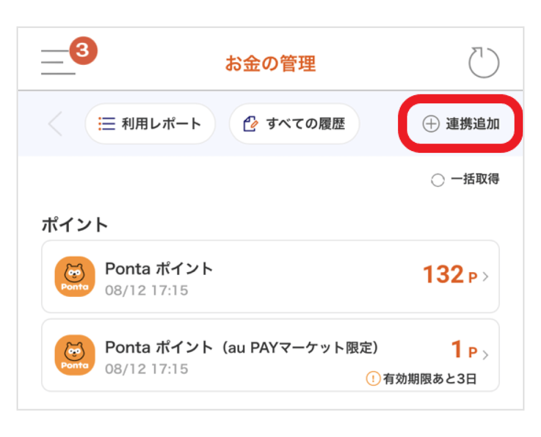Tap the expiry warning exclamation icon

pos(373,379)
